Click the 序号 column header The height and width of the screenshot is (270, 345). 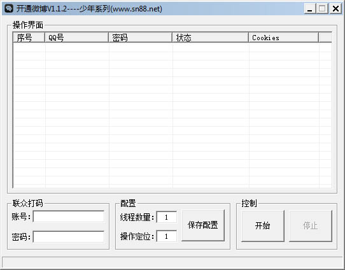(29, 38)
